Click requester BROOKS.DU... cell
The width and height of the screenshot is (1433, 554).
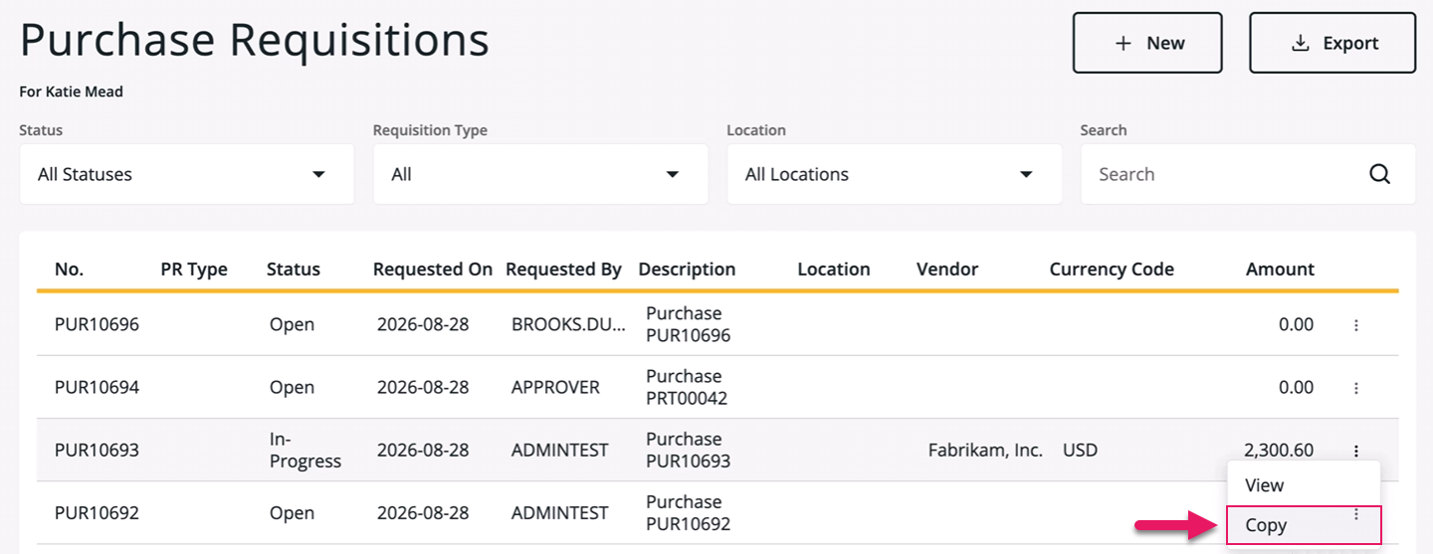point(569,325)
